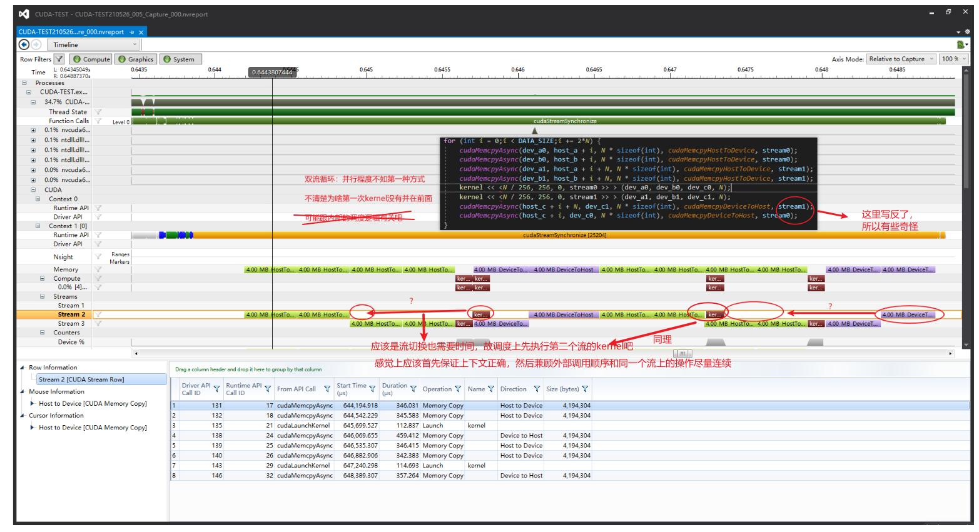The image size is (979, 532).
Task: Open the document tab list dropdown arrow
Action: pyautogui.click(x=958, y=32)
